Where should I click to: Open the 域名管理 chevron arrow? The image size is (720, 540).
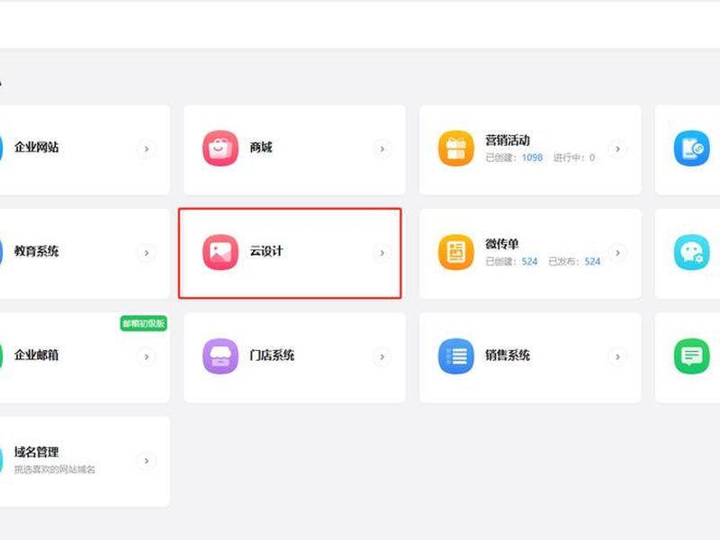coord(147,461)
